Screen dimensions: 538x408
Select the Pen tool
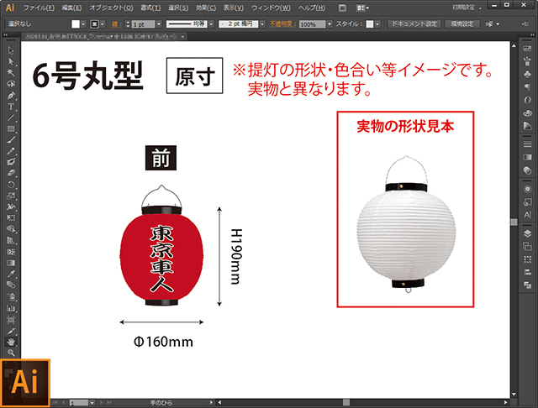[x=11, y=95]
